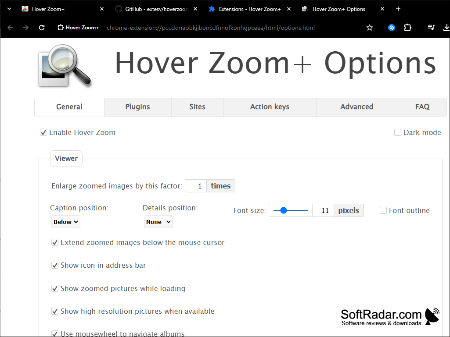Enable Dark mode checkbox
Screen dimensions: 450x337
[x=397, y=132]
